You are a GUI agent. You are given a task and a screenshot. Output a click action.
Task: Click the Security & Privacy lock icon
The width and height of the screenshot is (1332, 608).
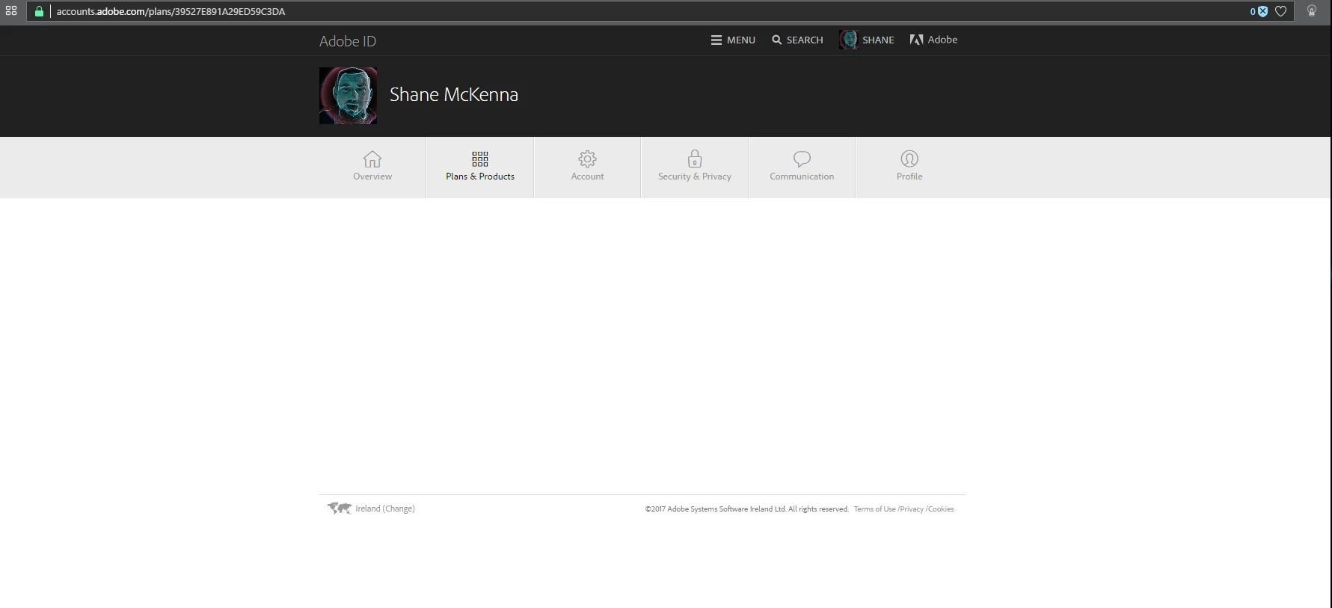tap(695, 158)
